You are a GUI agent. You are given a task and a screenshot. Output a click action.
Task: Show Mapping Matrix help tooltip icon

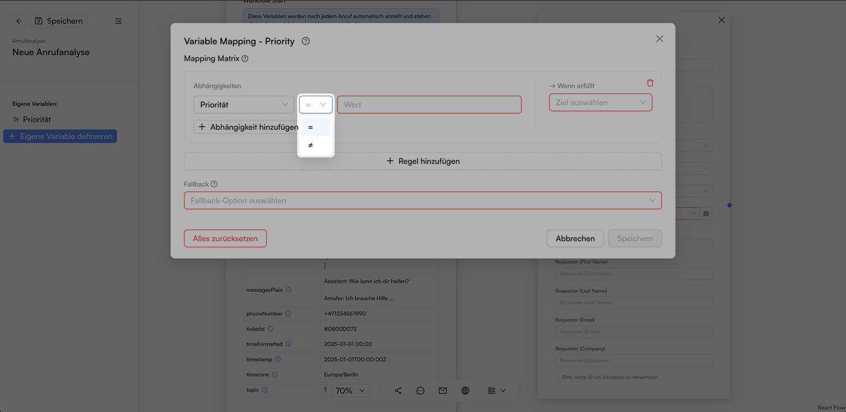(x=245, y=59)
